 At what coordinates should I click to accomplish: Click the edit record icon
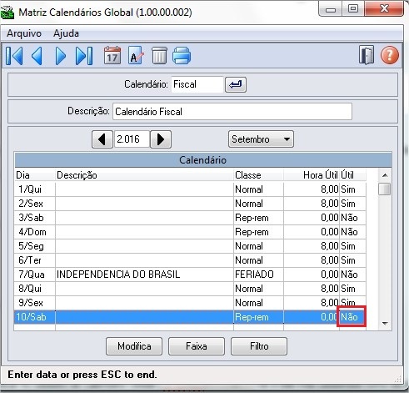tap(136, 56)
